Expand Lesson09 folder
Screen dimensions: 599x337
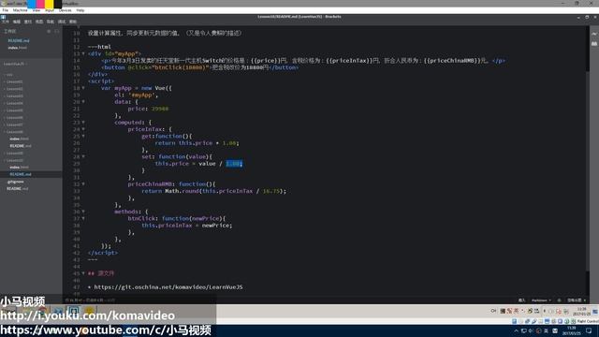coord(15,154)
